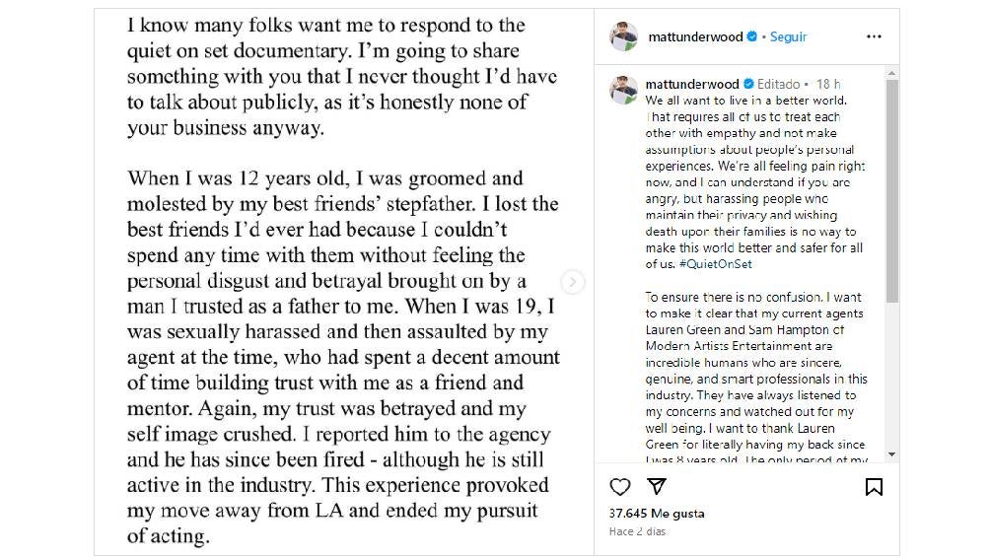Open the three-dot more options menu
The height and width of the screenshot is (557, 990).
point(874,36)
